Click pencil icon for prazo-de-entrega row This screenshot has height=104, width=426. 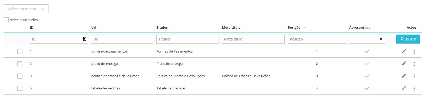(x=404, y=64)
